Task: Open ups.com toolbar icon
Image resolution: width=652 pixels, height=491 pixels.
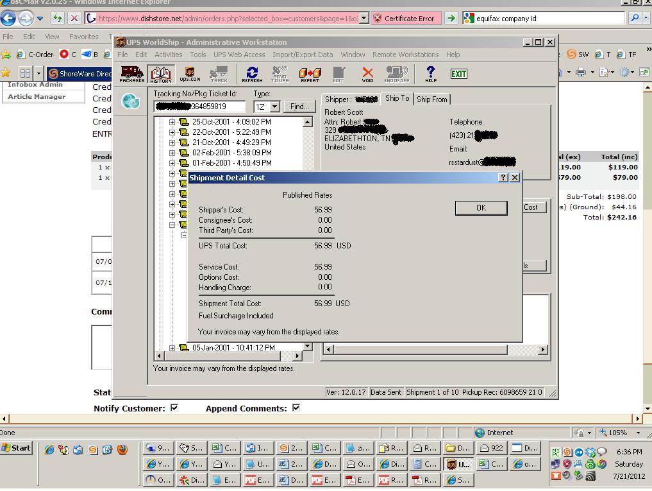Action: (x=190, y=74)
